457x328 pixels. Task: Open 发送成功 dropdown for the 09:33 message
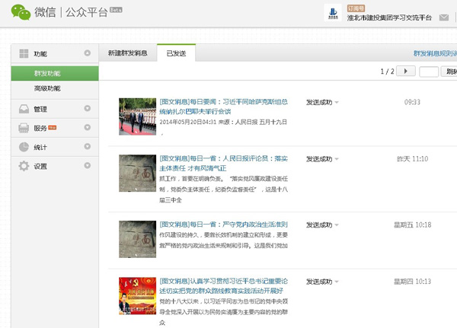[x=336, y=102]
